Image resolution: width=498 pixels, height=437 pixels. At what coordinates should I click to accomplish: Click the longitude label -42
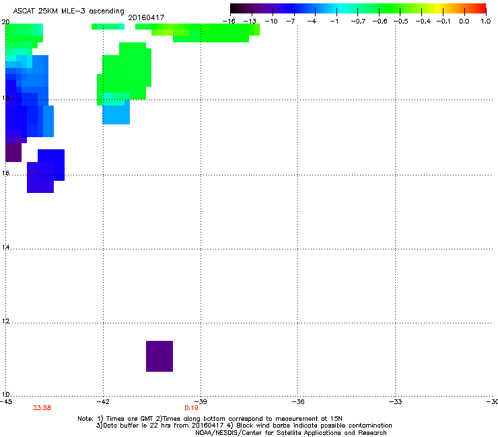point(103,402)
